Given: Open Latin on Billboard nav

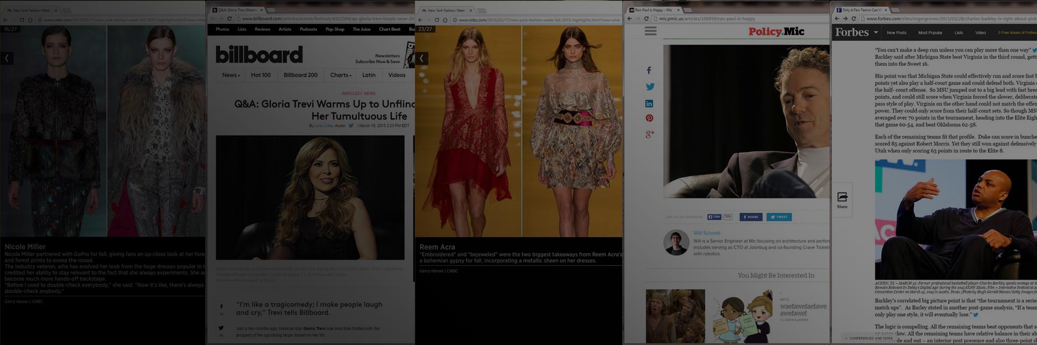Looking at the screenshot, I should tap(369, 75).
